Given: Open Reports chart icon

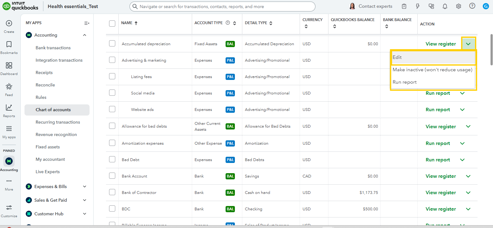Looking at the screenshot, I should (x=9, y=107).
